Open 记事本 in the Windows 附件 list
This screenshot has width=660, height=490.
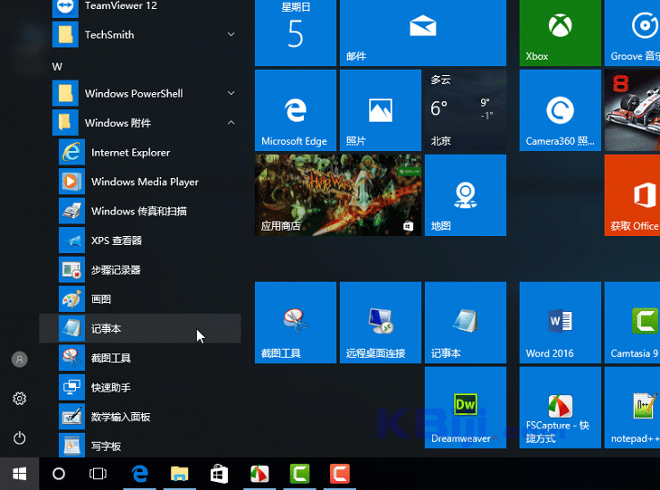106,329
